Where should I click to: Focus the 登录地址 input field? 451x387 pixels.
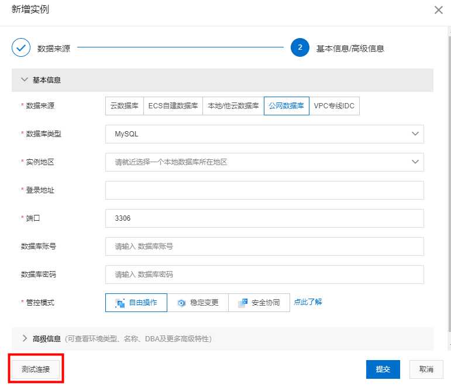pyautogui.click(x=264, y=190)
